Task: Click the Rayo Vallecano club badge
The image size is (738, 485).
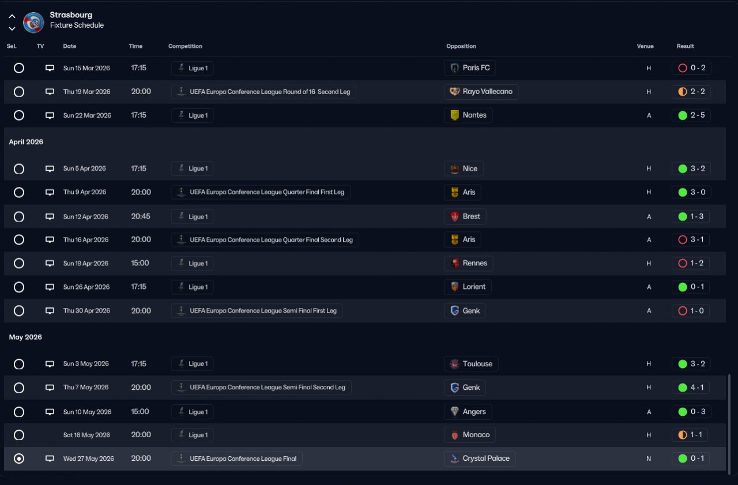Action: pyautogui.click(x=455, y=92)
